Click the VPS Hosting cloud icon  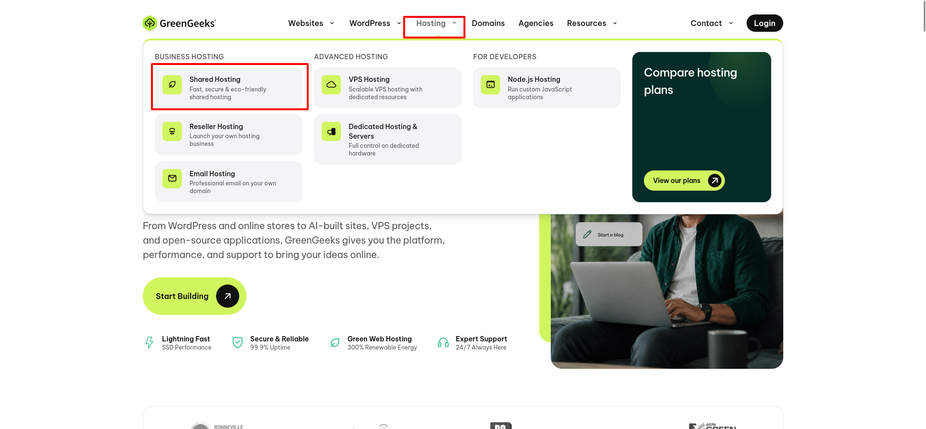(331, 85)
